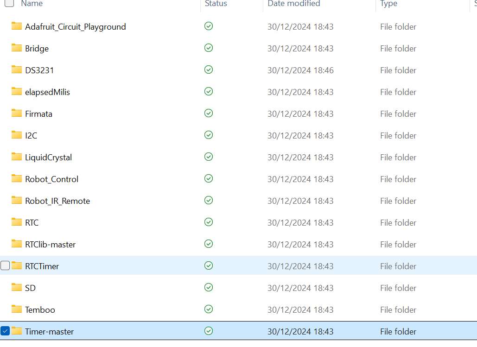The height and width of the screenshot is (347, 477).
Task: Select the Temboo folder name
Action: pos(40,310)
